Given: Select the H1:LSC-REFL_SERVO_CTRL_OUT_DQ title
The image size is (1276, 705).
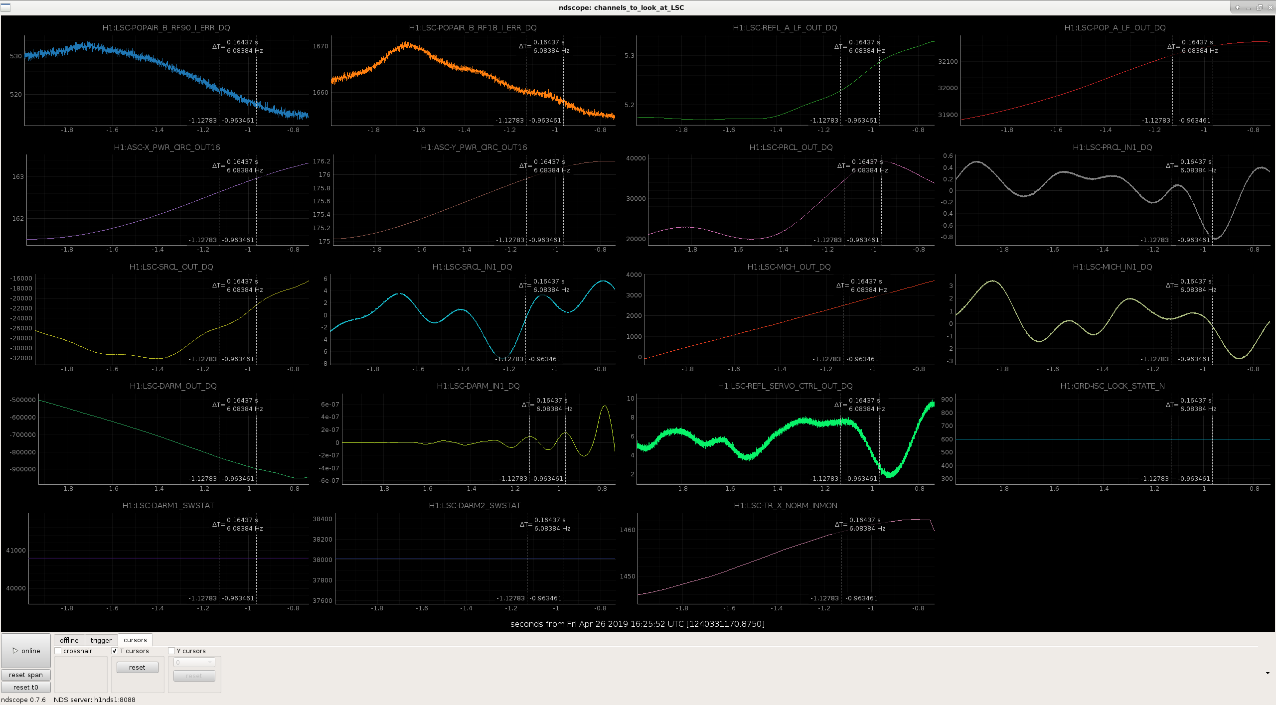Looking at the screenshot, I should (786, 386).
